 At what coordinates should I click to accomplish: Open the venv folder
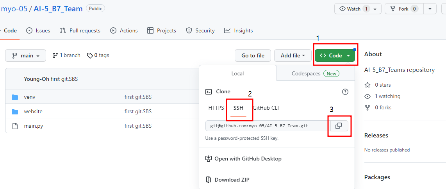tap(30, 97)
